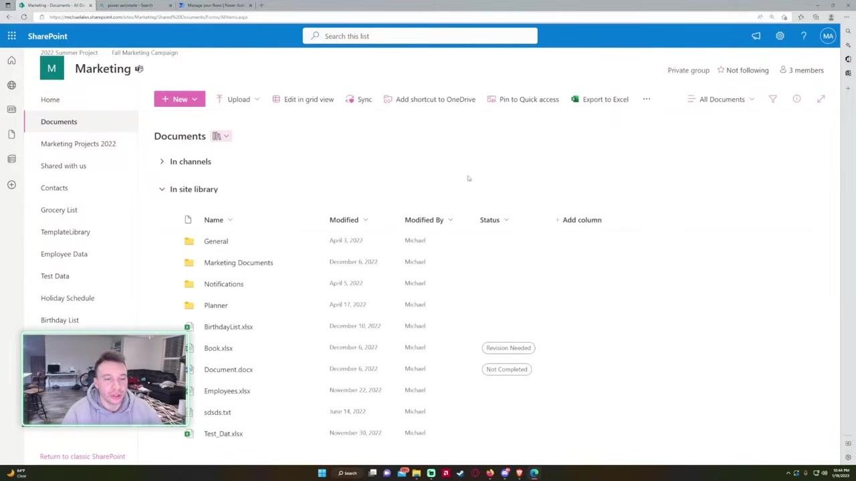Click Edit in grid view
Screen dimensions: 856x481
coord(303,99)
